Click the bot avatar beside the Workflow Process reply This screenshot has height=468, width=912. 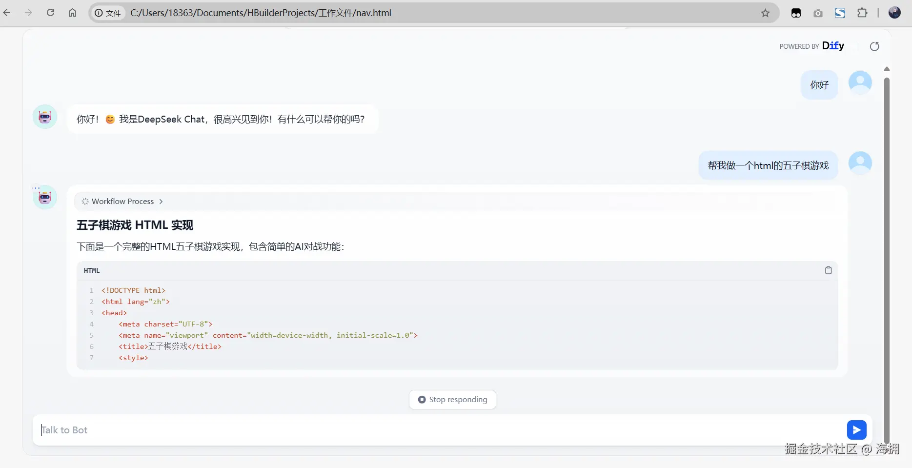pos(45,197)
